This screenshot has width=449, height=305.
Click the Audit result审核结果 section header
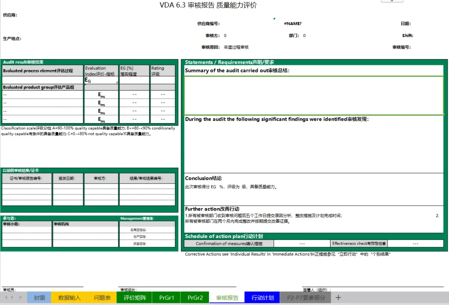click(x=23, y=62)
